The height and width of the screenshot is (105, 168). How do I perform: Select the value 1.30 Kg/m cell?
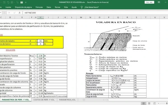pyautogui.click(x=40, y=82)
